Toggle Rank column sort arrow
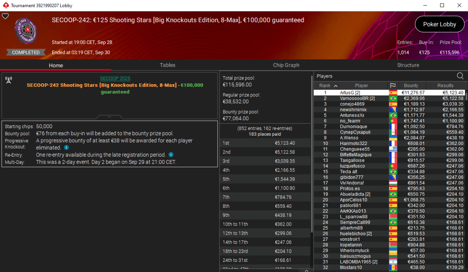Viewport: 468px width, 272px height. [336, 86]
